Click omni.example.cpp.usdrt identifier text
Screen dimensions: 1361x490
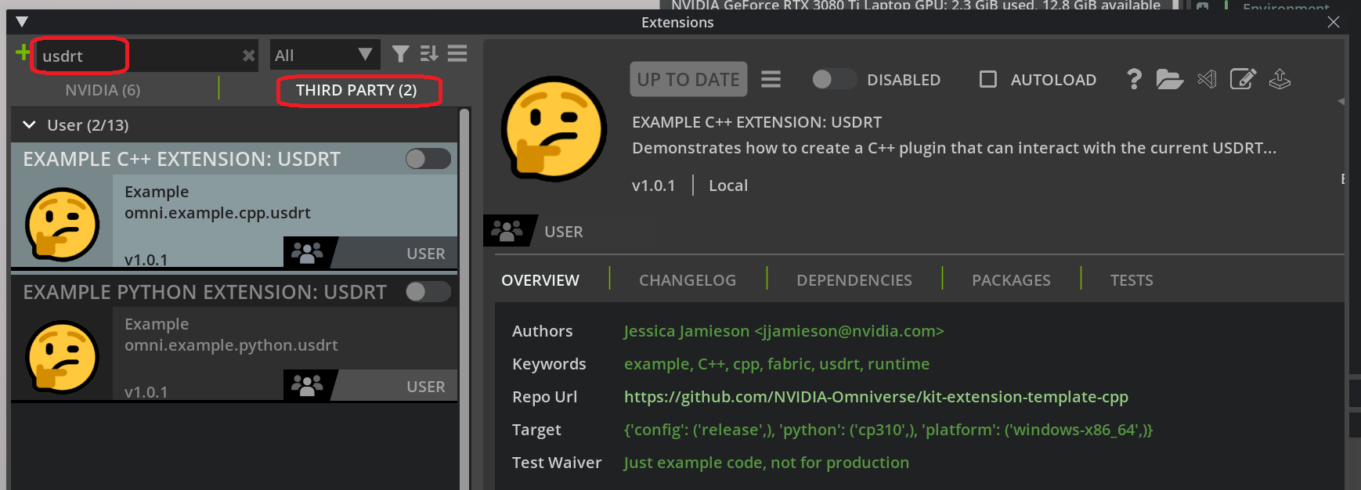pos(218,213)
